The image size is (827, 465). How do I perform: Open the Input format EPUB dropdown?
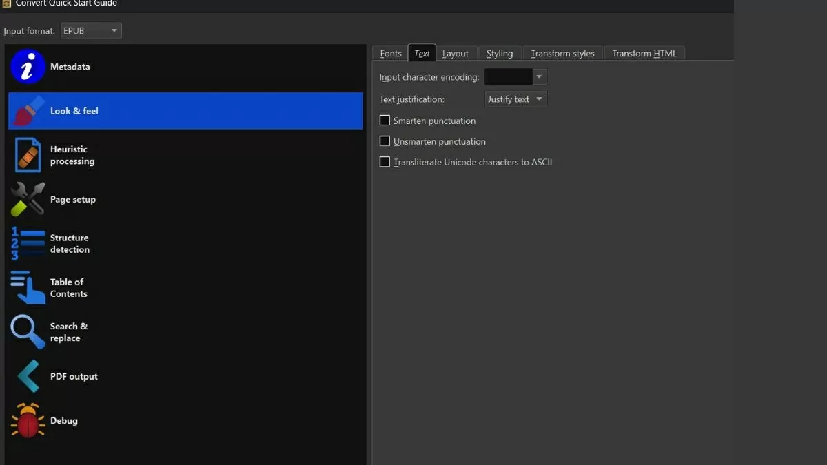[90, 31]
